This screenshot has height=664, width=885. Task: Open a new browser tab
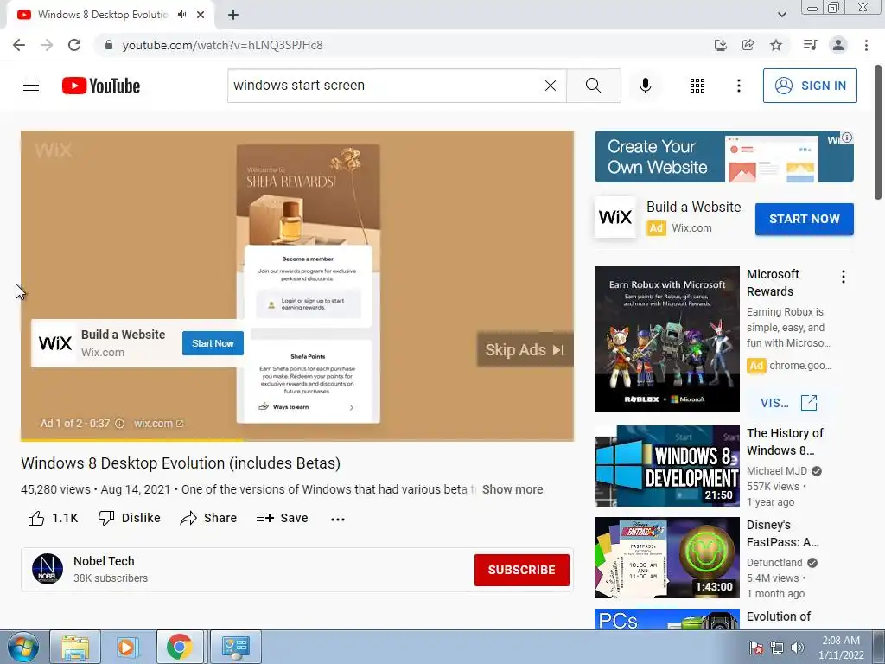233,15
